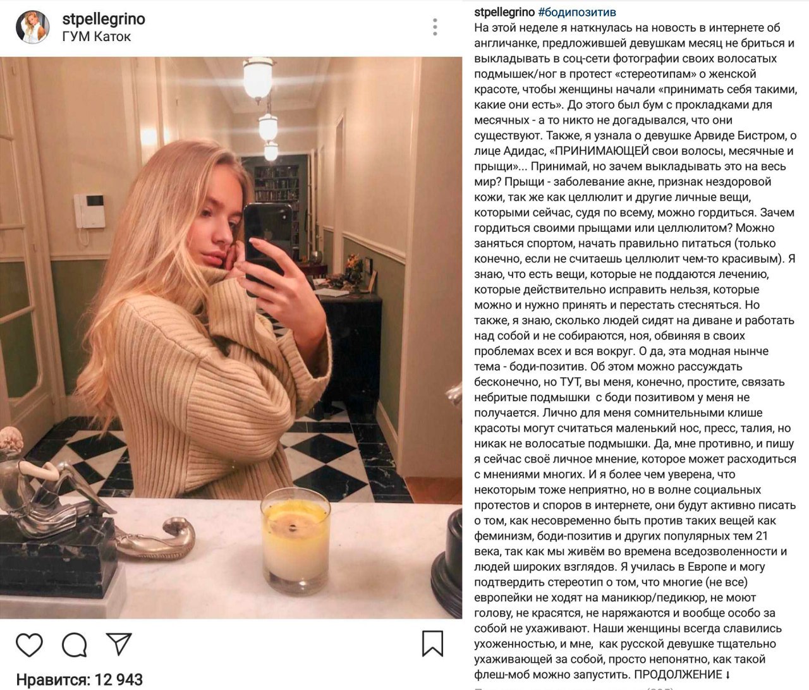Click the stpellegrino username in the caption
The image size is (809, 690).
pyautogui.click(x=505, y=12)
